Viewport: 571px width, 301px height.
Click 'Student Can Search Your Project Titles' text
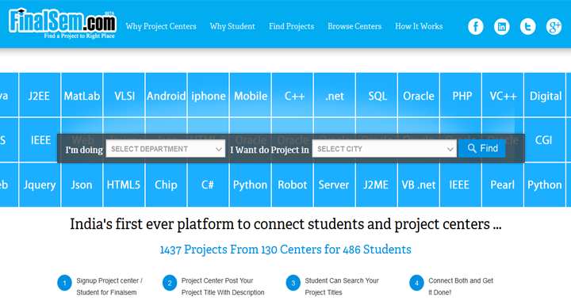click(342, 287)
